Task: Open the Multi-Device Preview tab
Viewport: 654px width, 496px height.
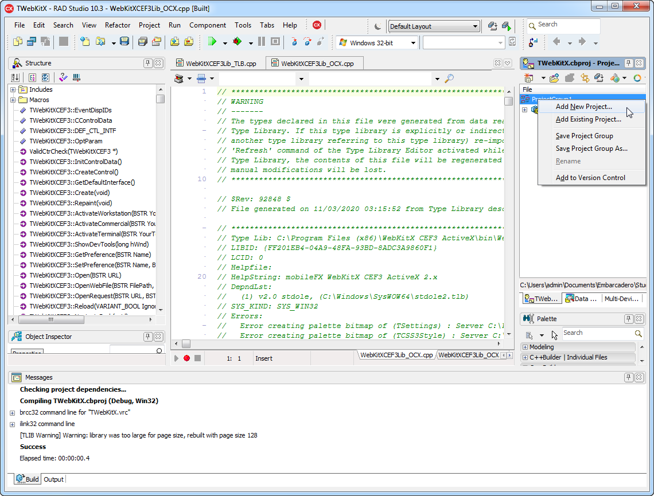Action: [x=621, y=298]
